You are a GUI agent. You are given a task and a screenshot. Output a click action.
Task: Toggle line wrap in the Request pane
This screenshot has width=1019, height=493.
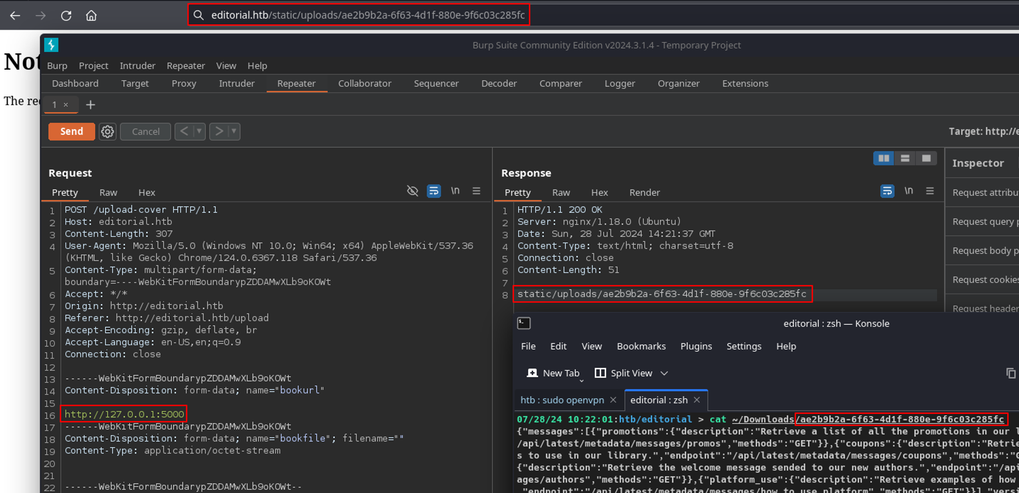[434, 191]
